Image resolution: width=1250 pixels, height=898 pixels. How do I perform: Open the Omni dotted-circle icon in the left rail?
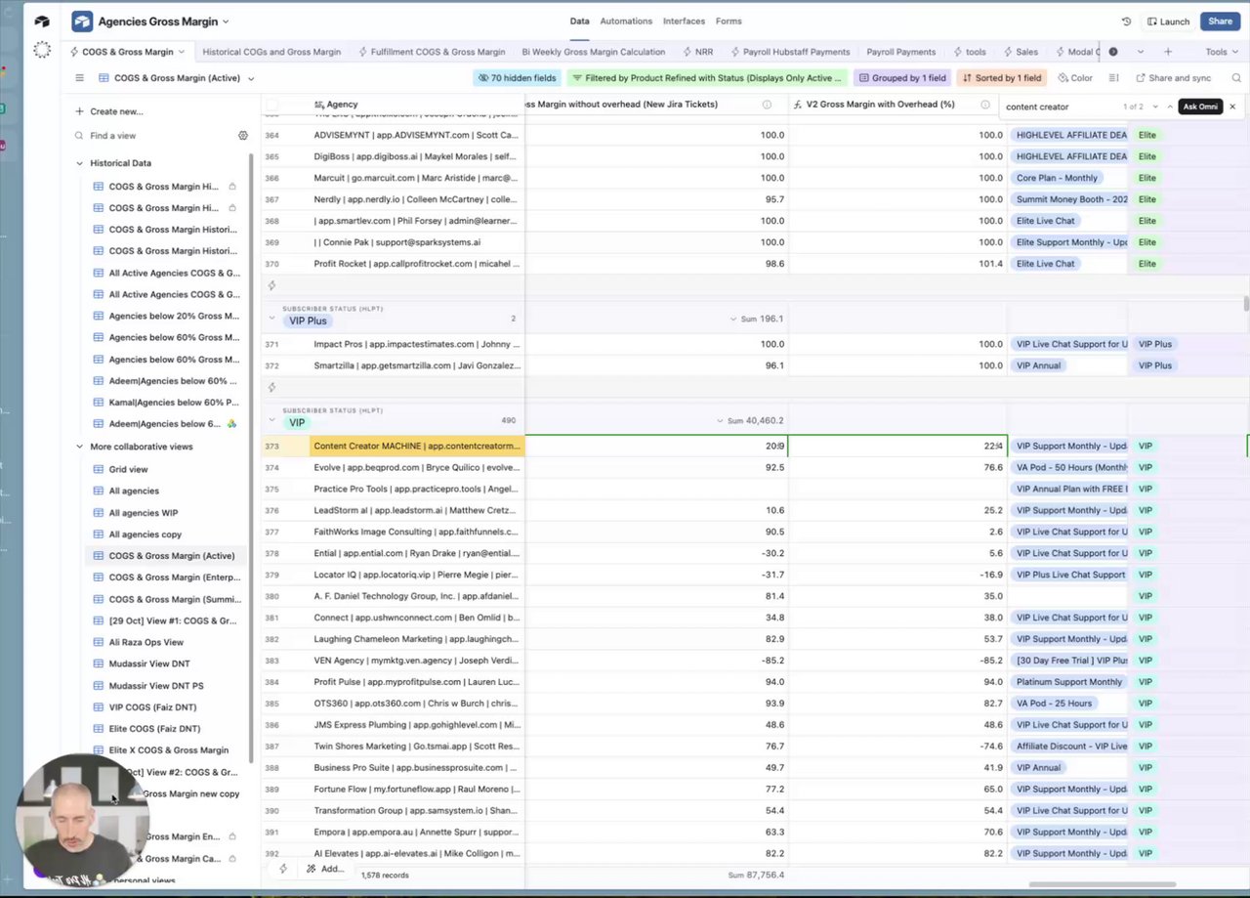coord(42,50)
